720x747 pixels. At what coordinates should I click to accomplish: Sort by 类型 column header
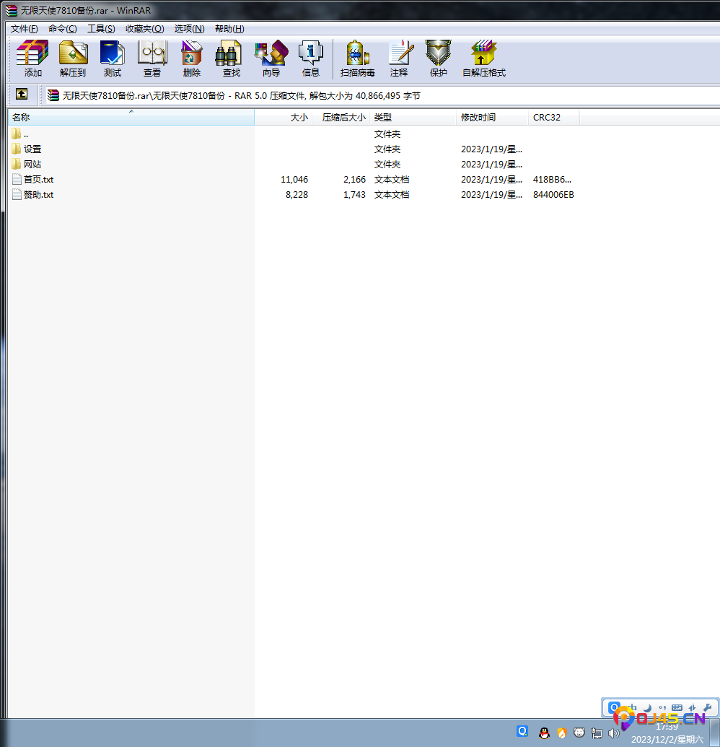coord(413,117)
